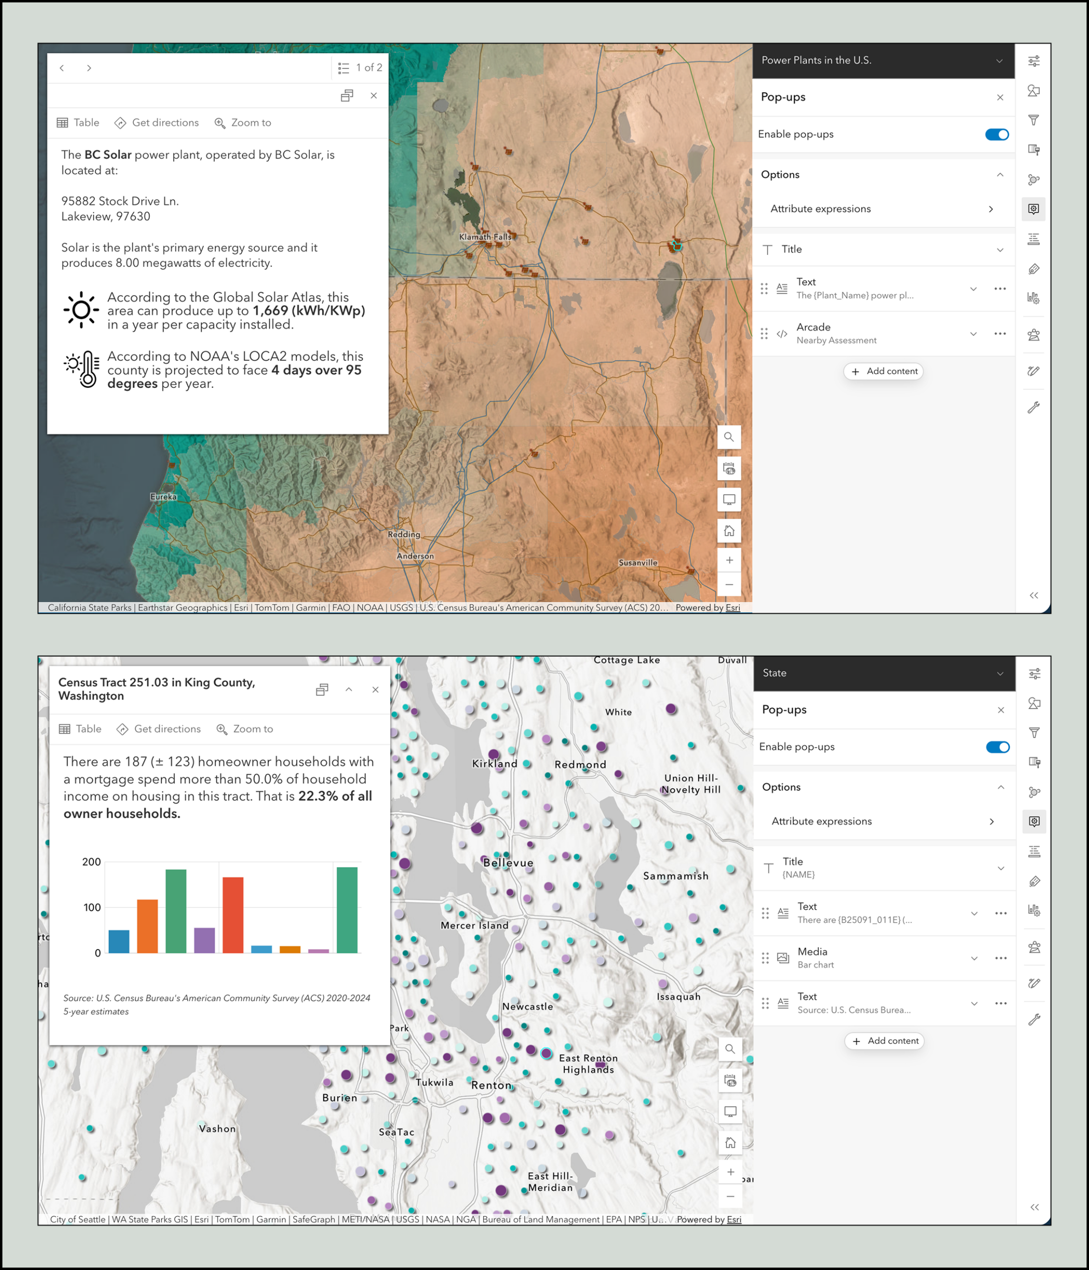
Task: Click the map search magnifier icon
Action: tap(728, 437)
